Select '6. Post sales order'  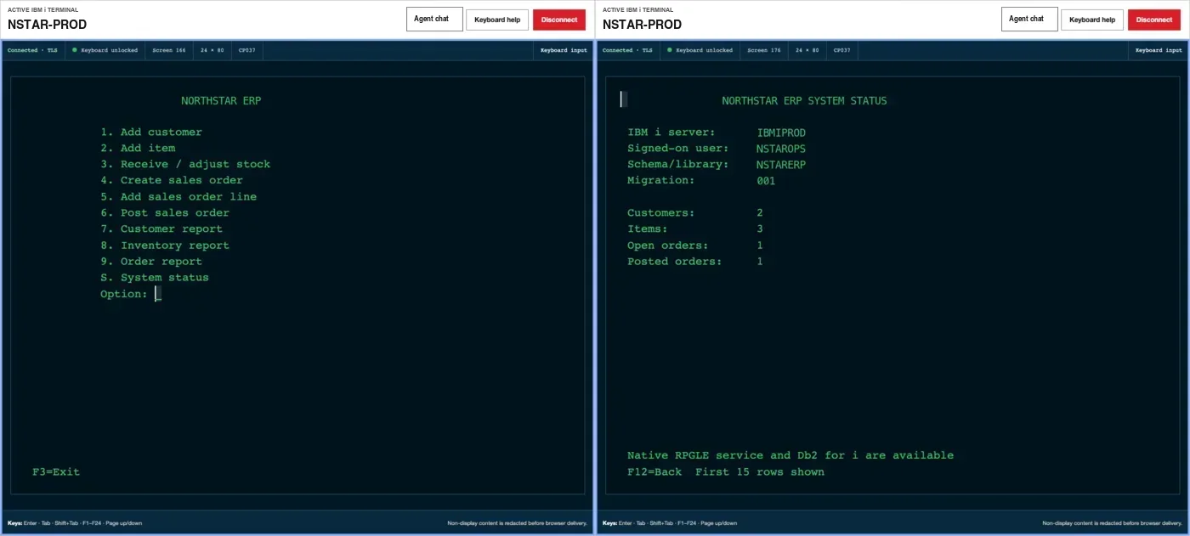[165, 212]
